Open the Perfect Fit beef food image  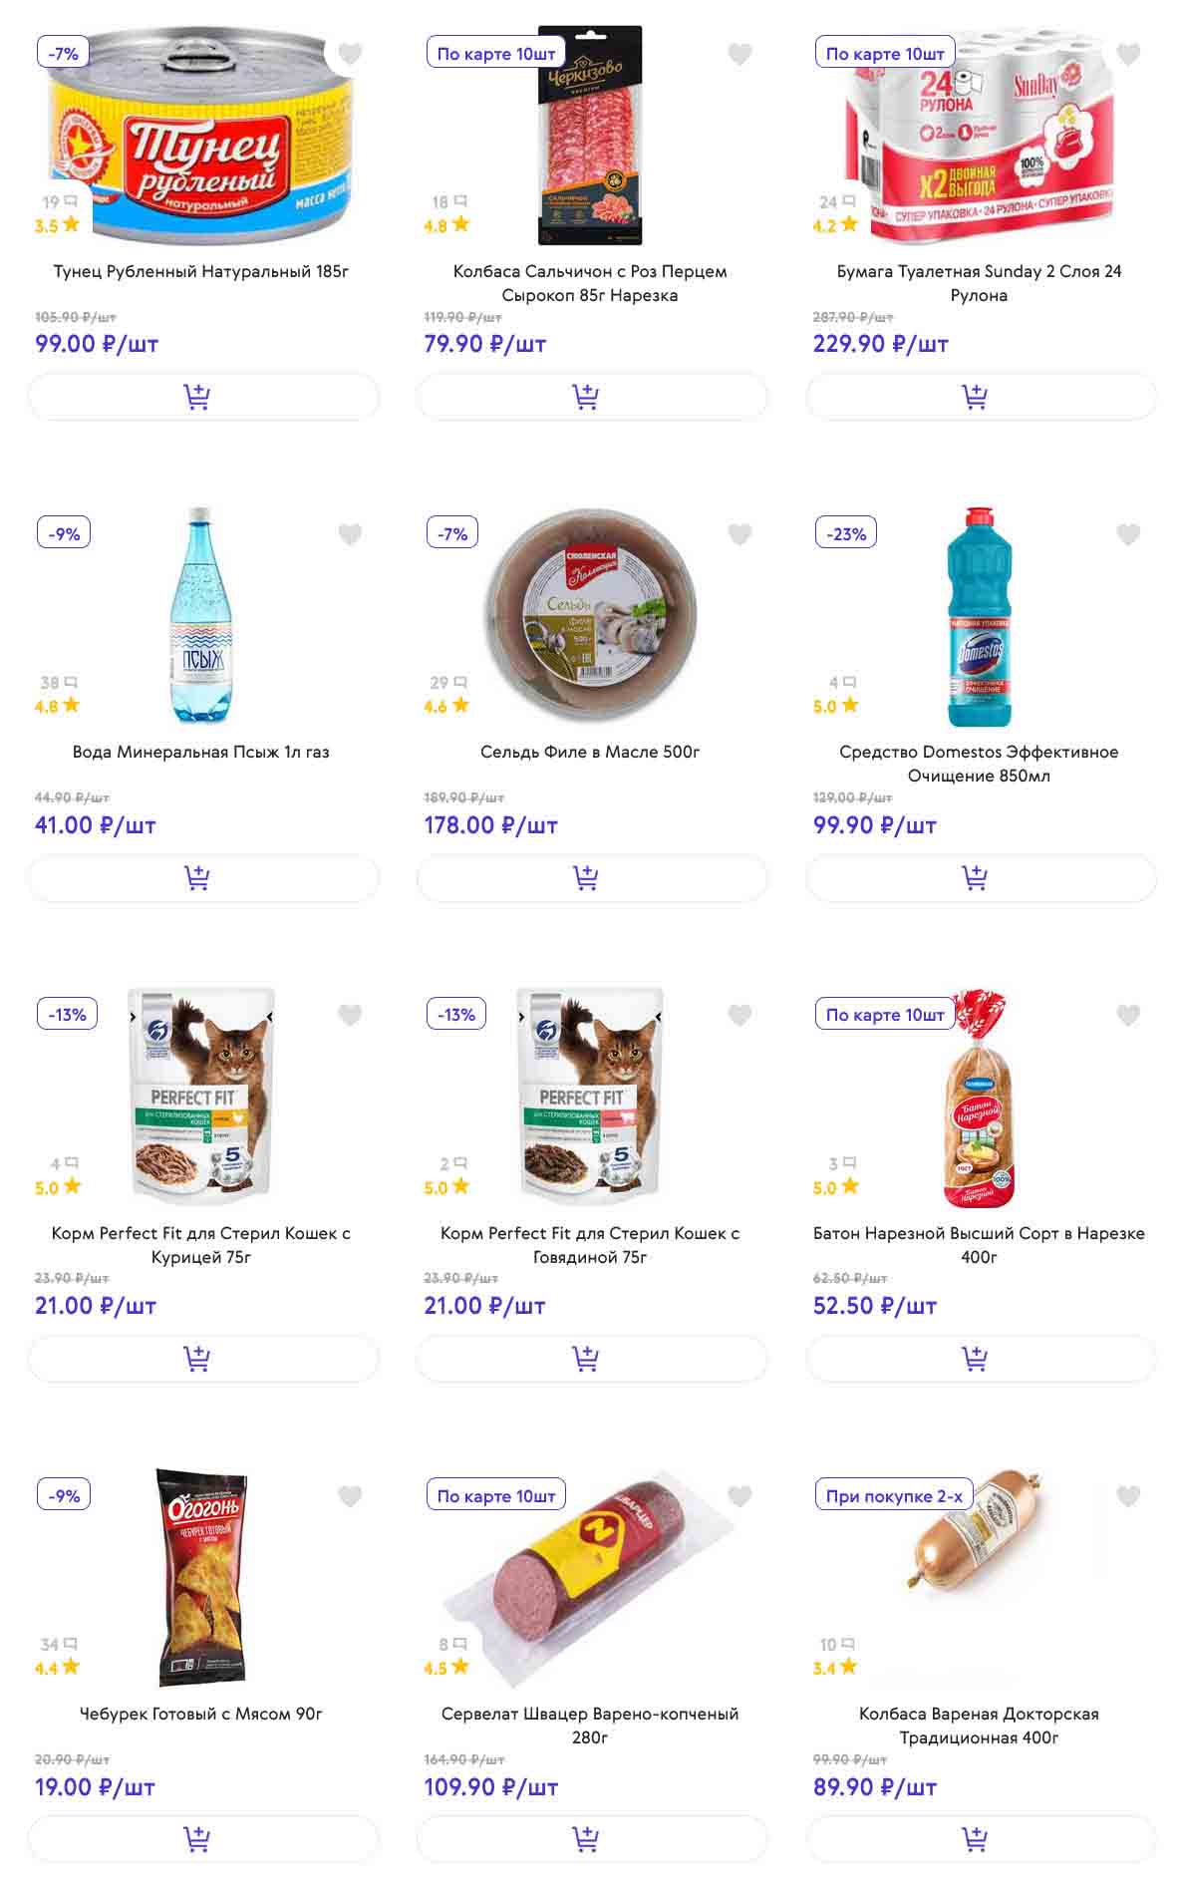click(x=590, y=1097)
